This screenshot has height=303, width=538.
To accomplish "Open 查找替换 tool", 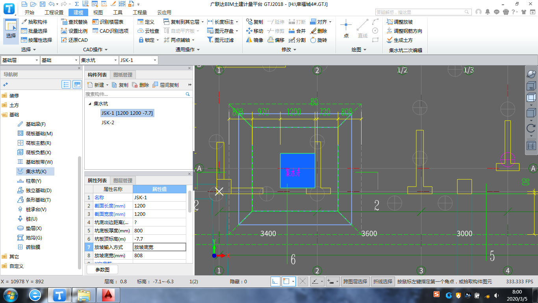I will [x=74, y=22].
